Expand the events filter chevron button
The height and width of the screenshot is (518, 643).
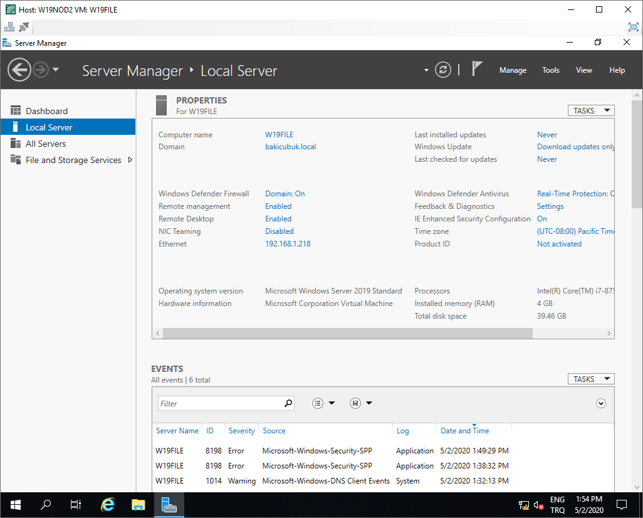[x=601, y=403]
